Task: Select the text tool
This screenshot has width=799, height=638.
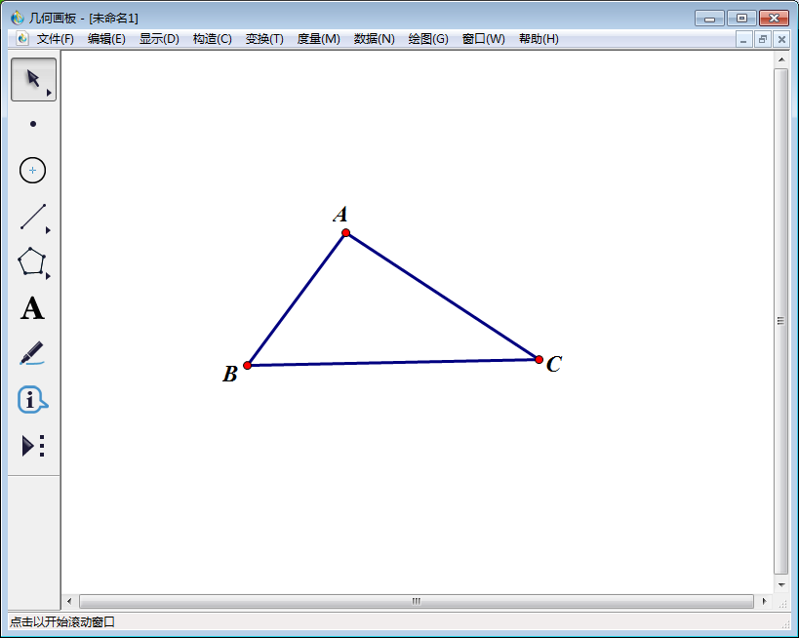Action: (32, 310)
